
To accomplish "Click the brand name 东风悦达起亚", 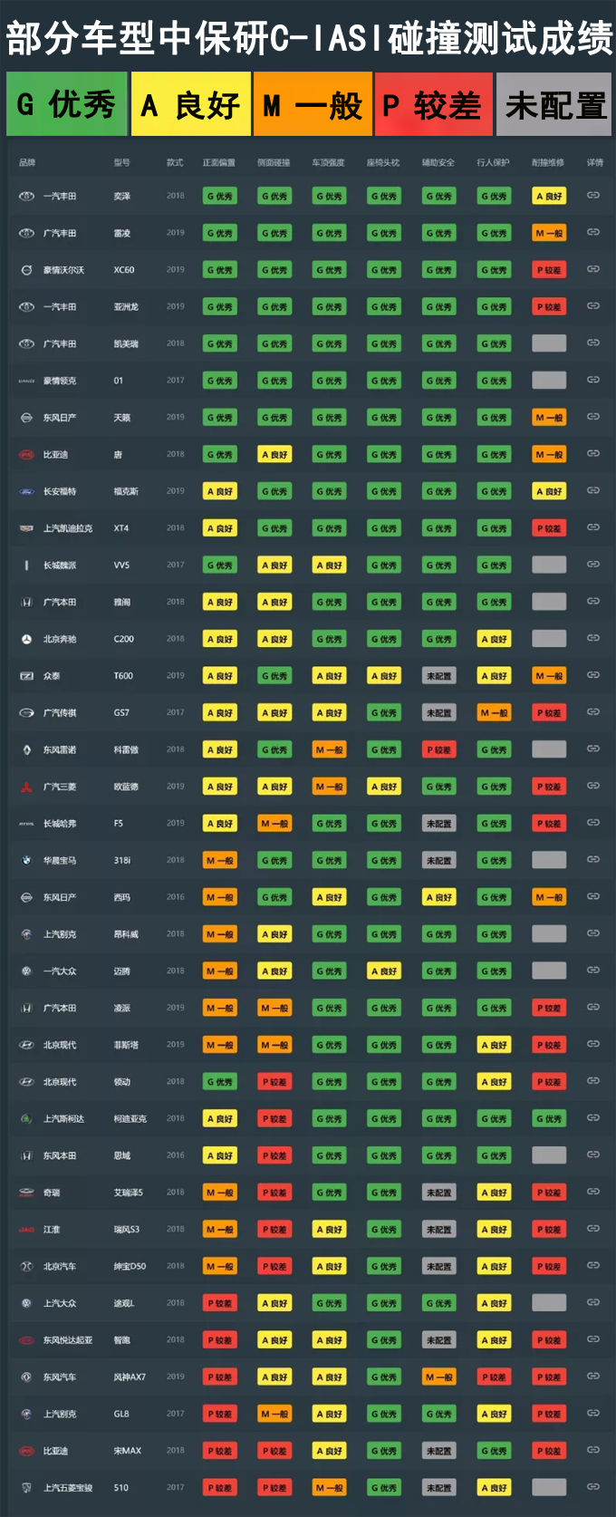I will click(68, 1340).
